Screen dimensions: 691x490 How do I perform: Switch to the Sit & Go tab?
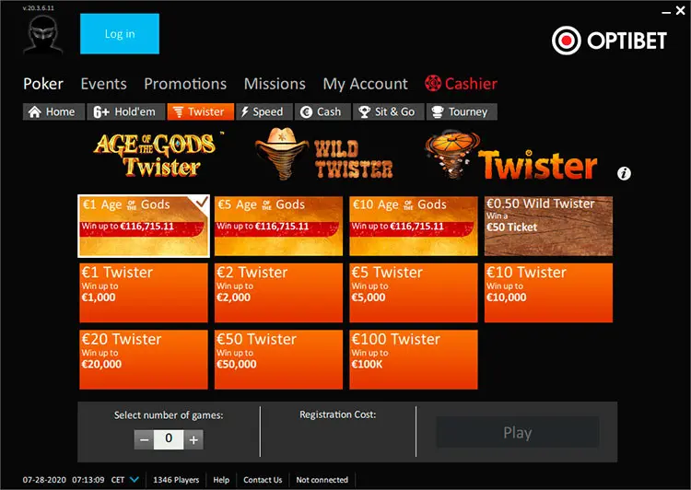point(389,112)
